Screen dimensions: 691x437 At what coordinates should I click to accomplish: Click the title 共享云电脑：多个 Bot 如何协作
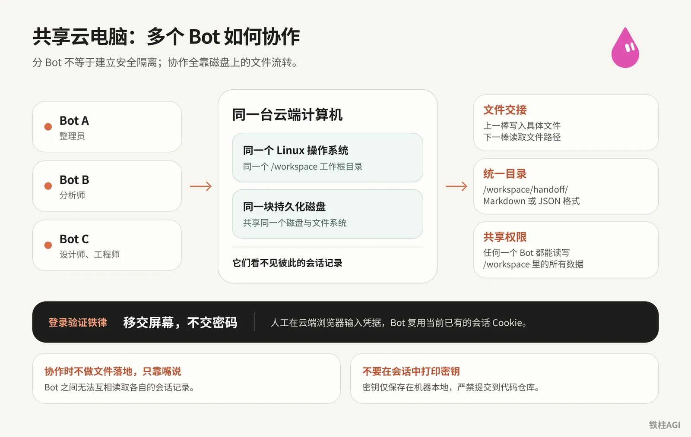pos(166,37)
